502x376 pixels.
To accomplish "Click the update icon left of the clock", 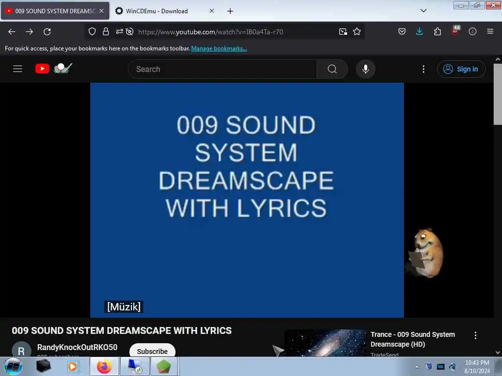I will pyautogui.click(x=452, y=367).
